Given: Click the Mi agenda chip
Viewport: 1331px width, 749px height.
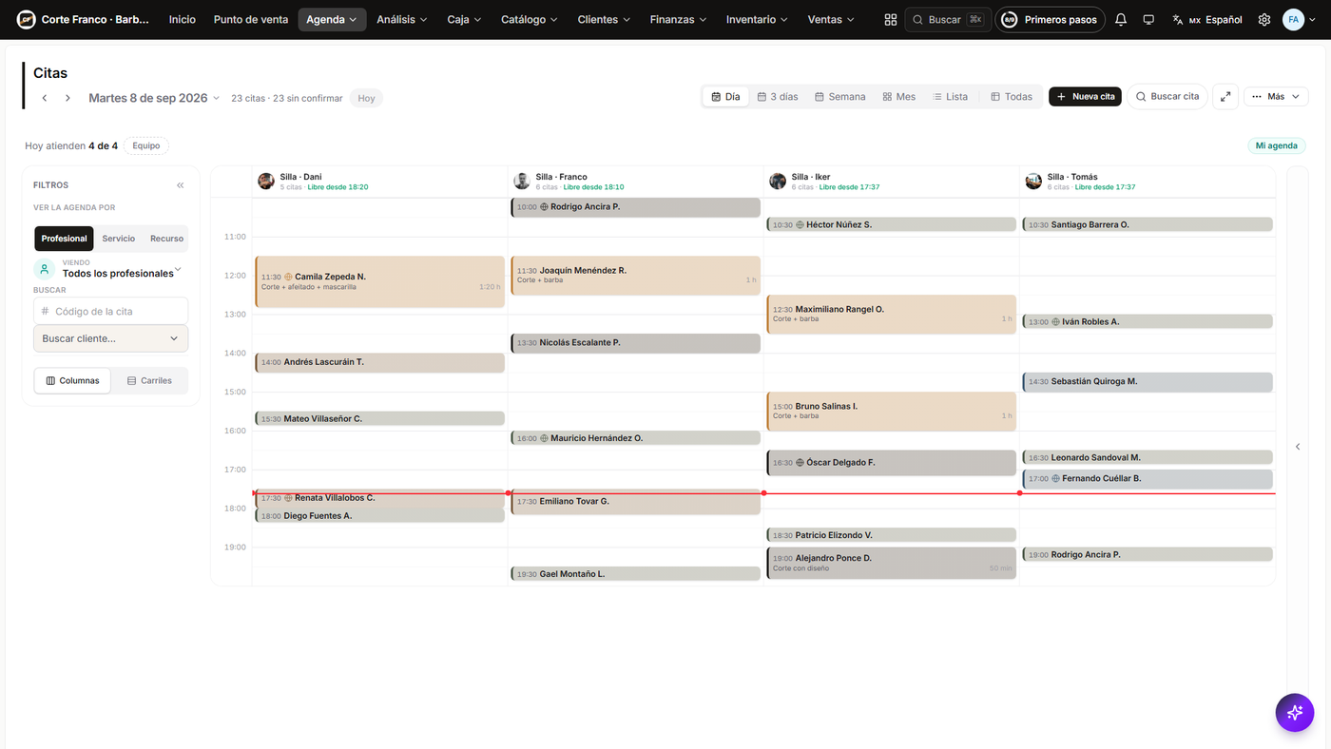Looking at the screenshot, I should (x=1276, y=146).
